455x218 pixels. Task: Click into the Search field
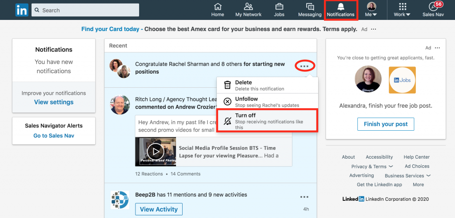click(x=85, y=10)
